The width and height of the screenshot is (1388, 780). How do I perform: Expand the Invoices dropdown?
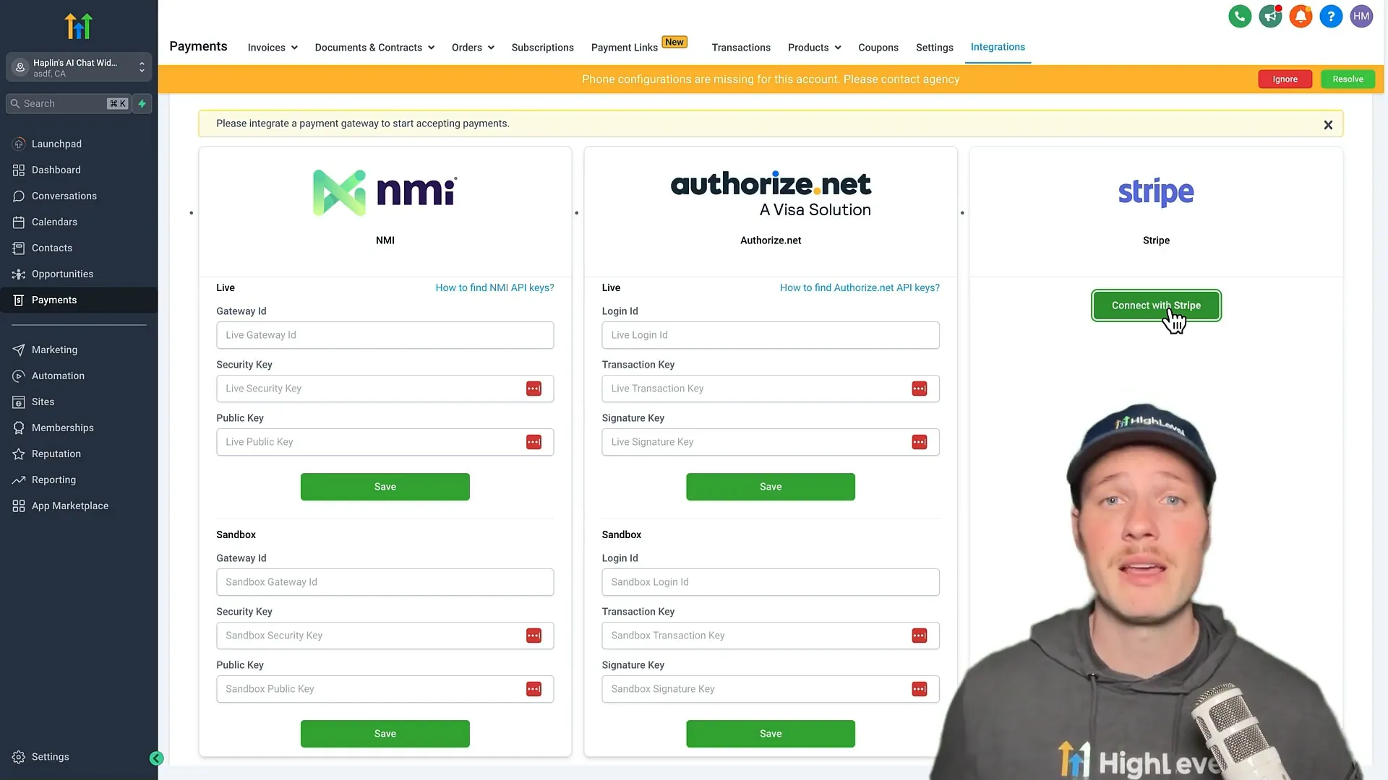point(273,48)
